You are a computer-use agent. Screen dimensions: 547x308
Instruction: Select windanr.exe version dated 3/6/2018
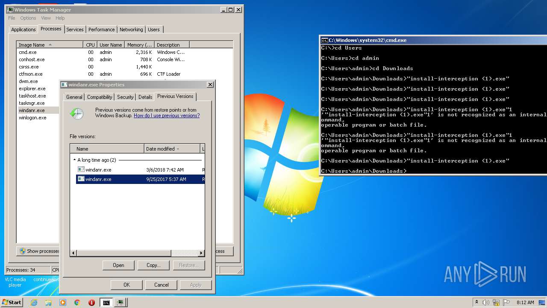tap(140, 170)
